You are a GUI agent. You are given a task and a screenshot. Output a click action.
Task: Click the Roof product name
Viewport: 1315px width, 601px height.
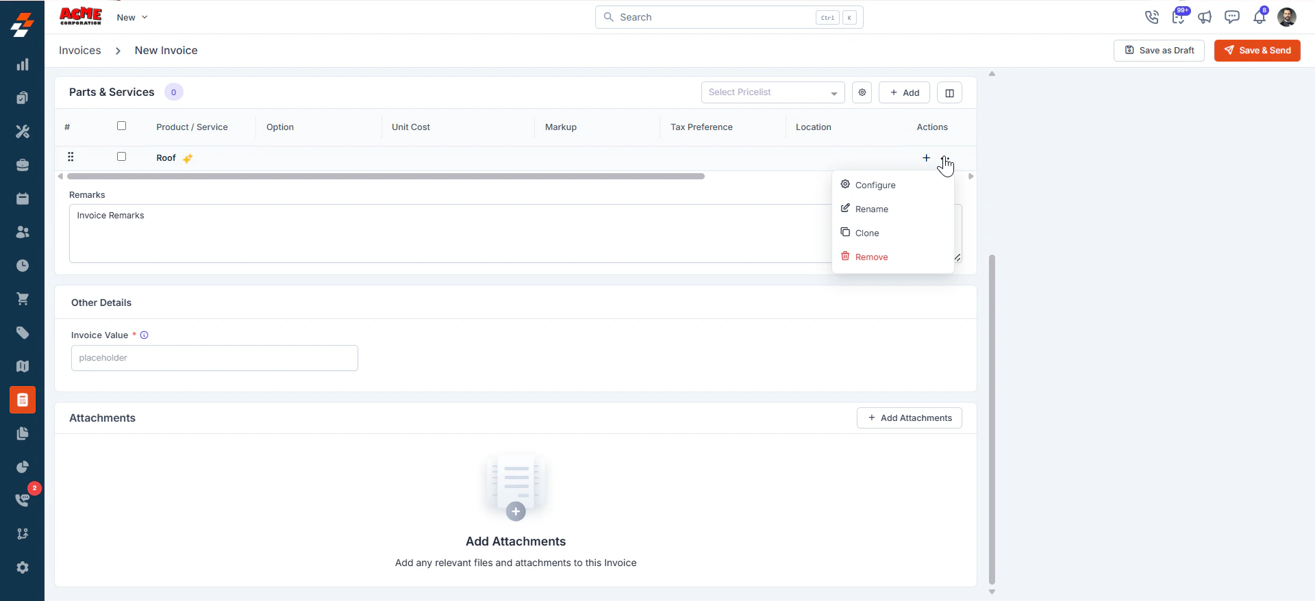(x=166, y=158)
